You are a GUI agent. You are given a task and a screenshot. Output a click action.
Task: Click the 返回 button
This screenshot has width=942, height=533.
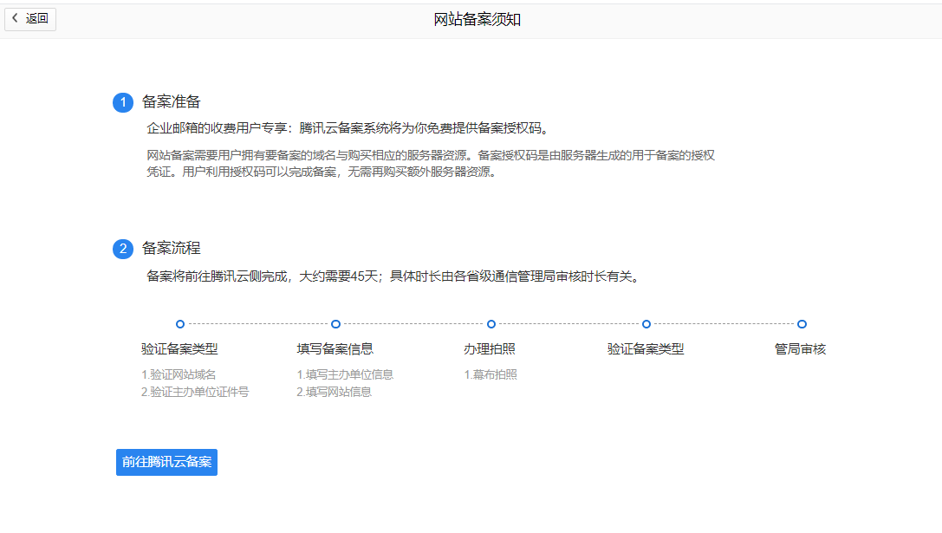[x=30, y=19]
